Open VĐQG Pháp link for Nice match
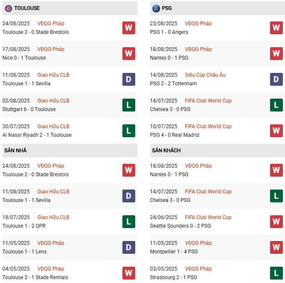 (x=50, y=49)
